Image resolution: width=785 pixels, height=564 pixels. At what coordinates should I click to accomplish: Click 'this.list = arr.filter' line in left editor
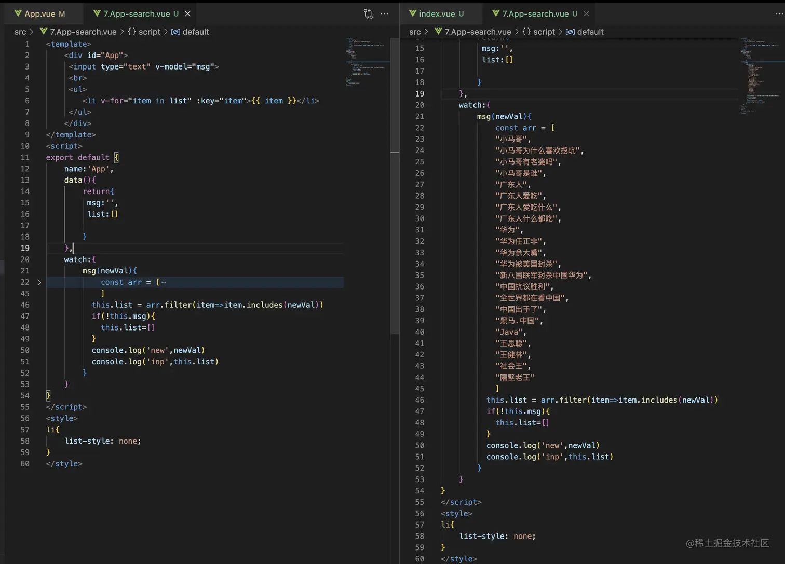click(208, 305)
